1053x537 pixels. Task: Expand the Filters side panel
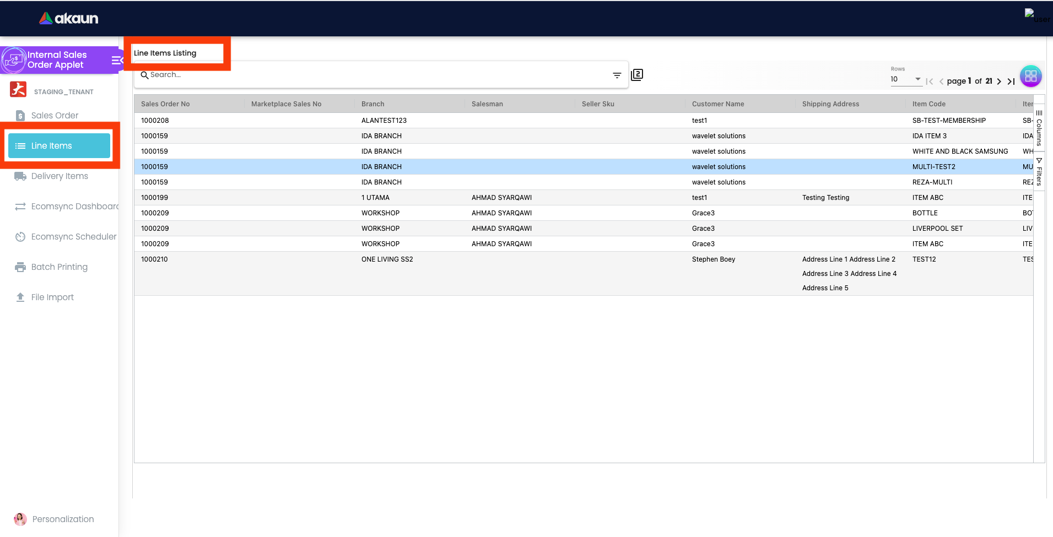pyautogui.click(x=1039, y=172)
